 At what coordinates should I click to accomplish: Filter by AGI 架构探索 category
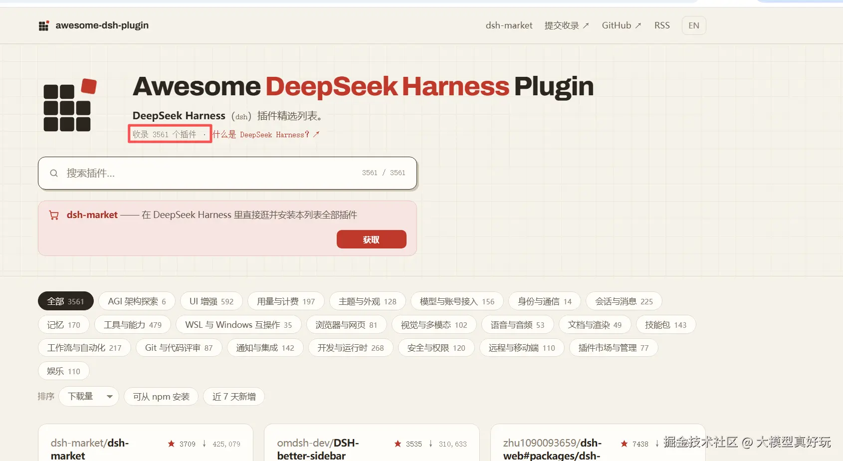coord(137,301)
